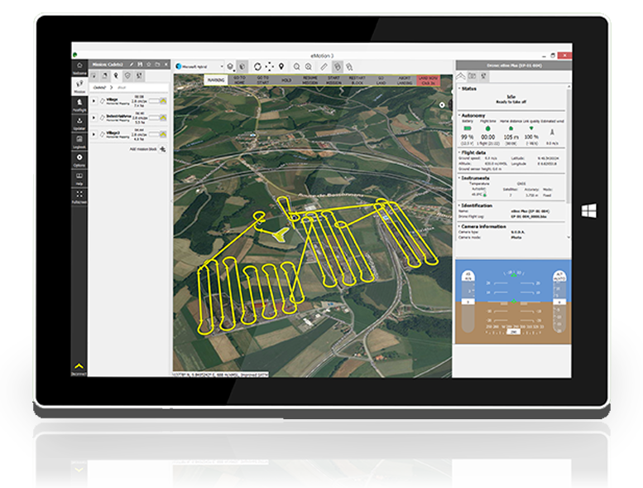The width and height of the screenshot is (643, 488).
Task: Click the yellow chevron on IndustrialArea row
Action: tap(163, 118)
